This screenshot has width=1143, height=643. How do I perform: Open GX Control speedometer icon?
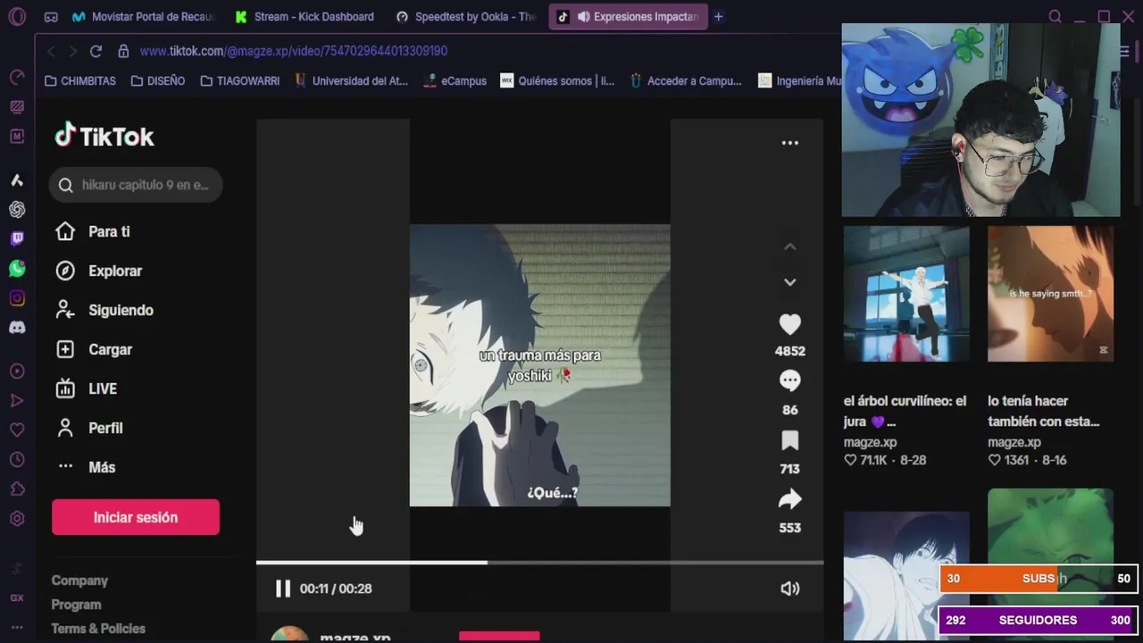pos(17,78)
